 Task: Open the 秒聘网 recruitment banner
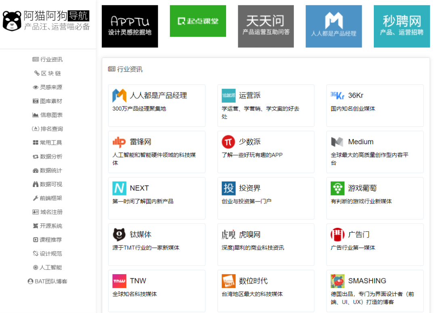pyautogui.click(x=402, y=26)
